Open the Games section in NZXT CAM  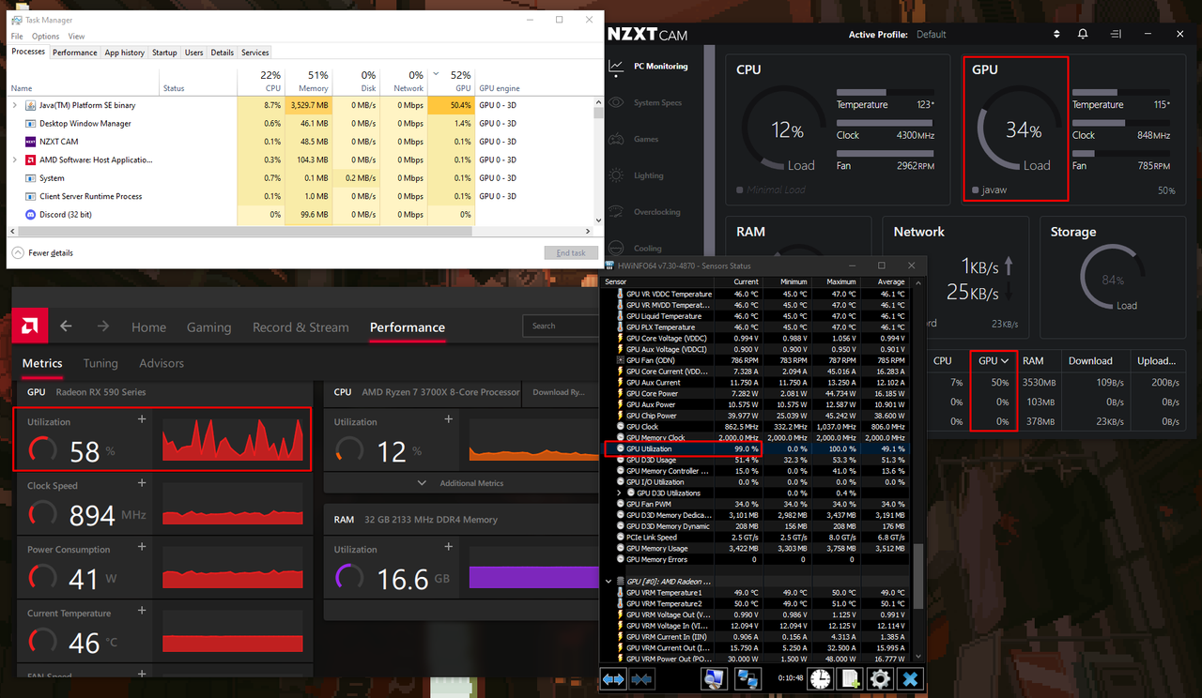click(x=647, y=139)
